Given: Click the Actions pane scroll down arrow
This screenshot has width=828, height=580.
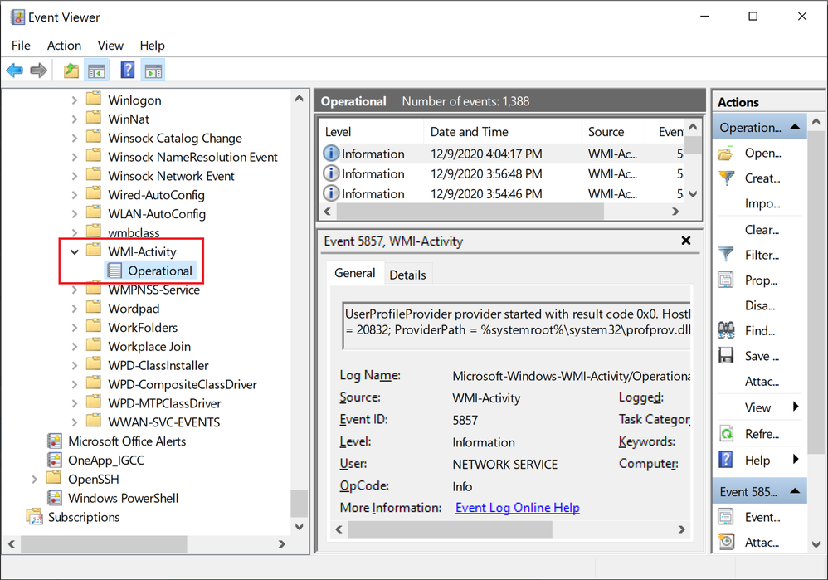Looking at the screenshot, I should (816, 544).
